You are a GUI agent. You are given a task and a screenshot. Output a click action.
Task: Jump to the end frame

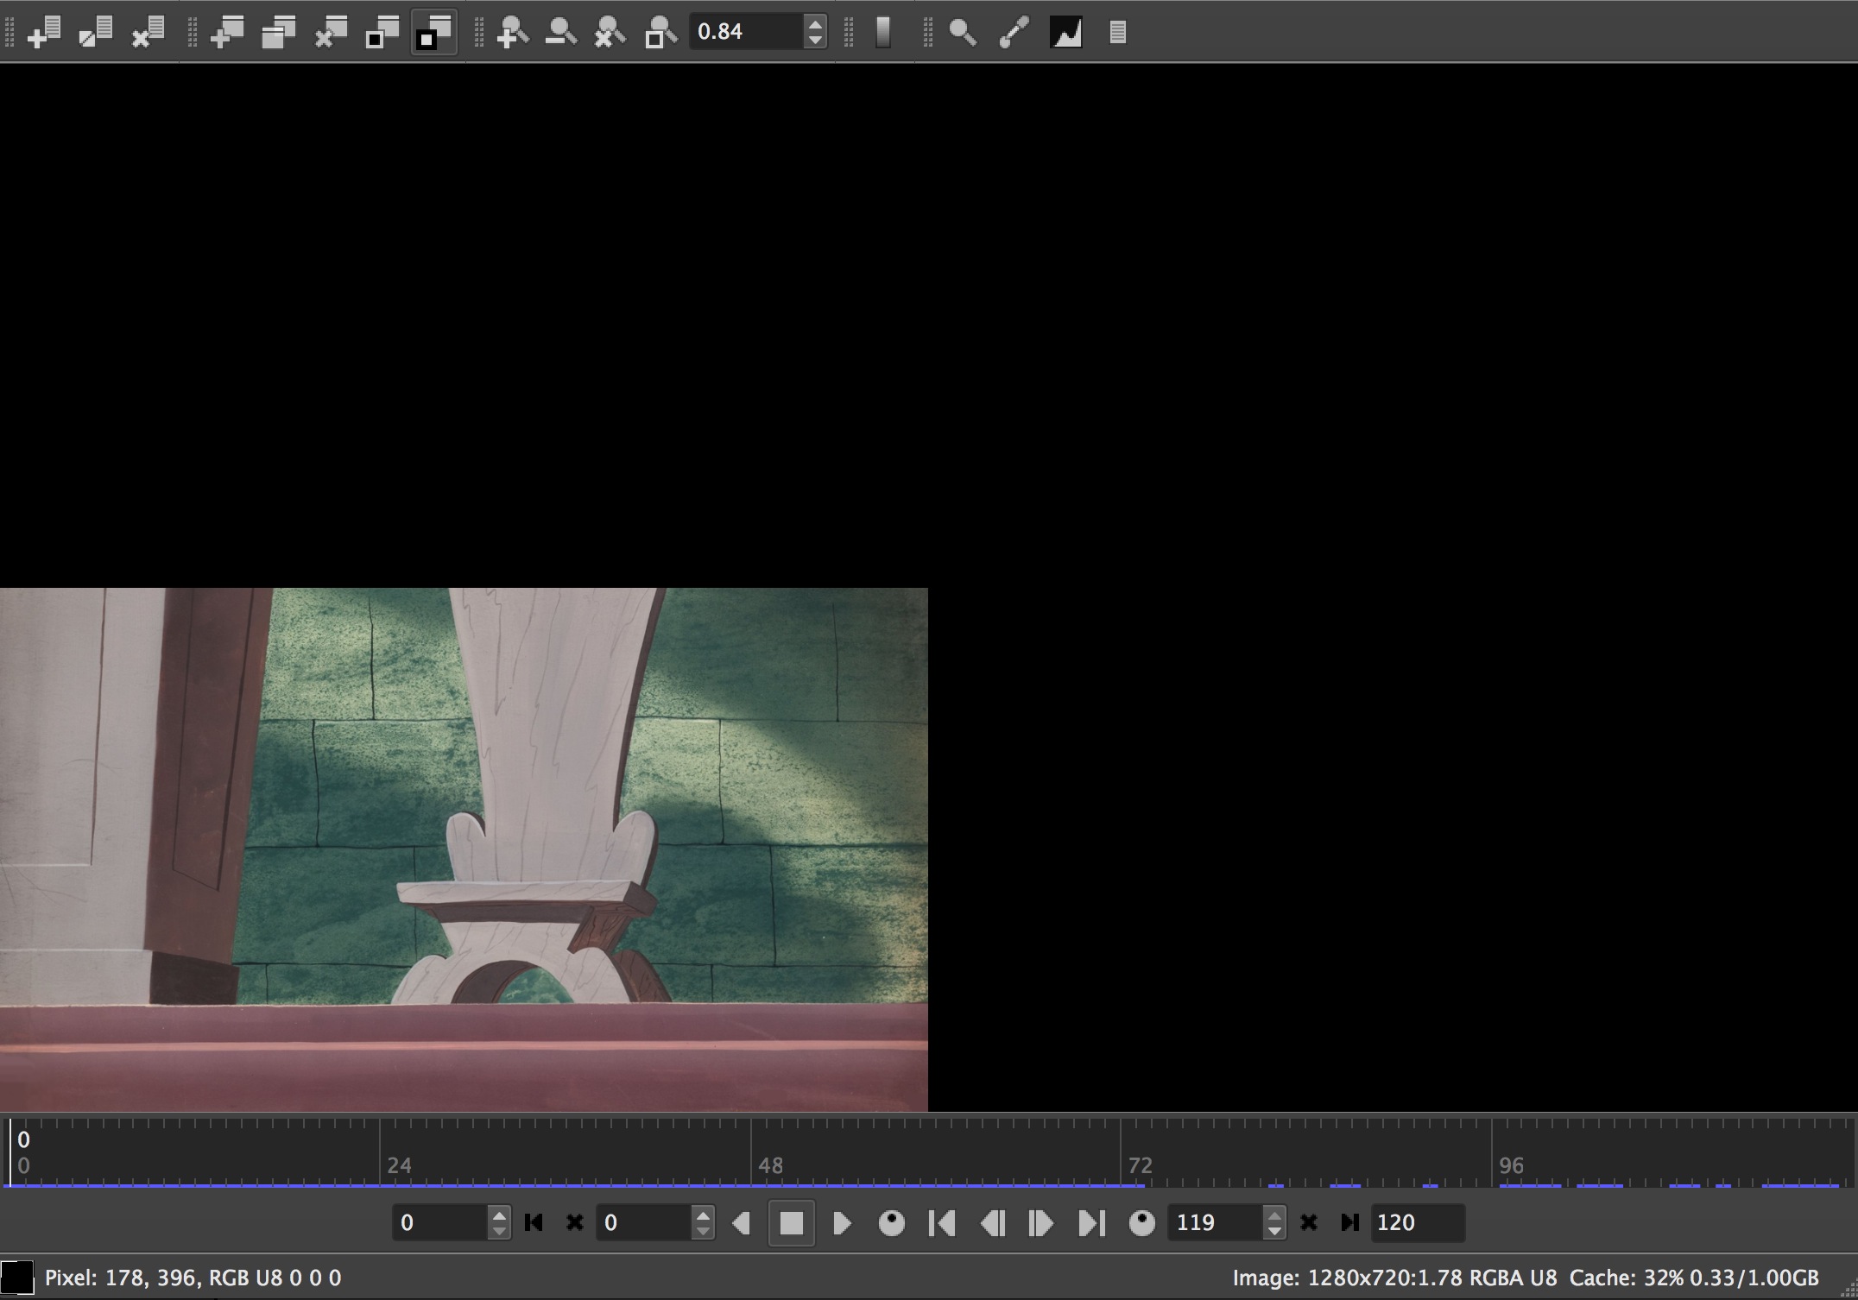tap(1091, 1222)
